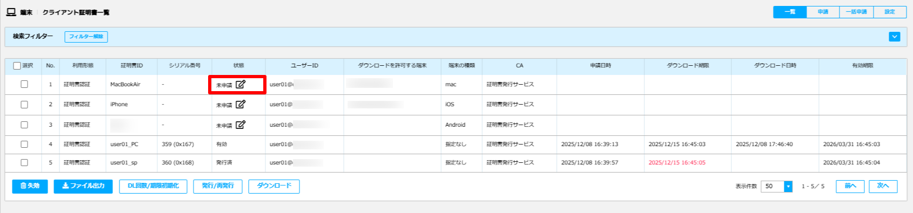Click the 状態 column header

(x=238, y=66)
